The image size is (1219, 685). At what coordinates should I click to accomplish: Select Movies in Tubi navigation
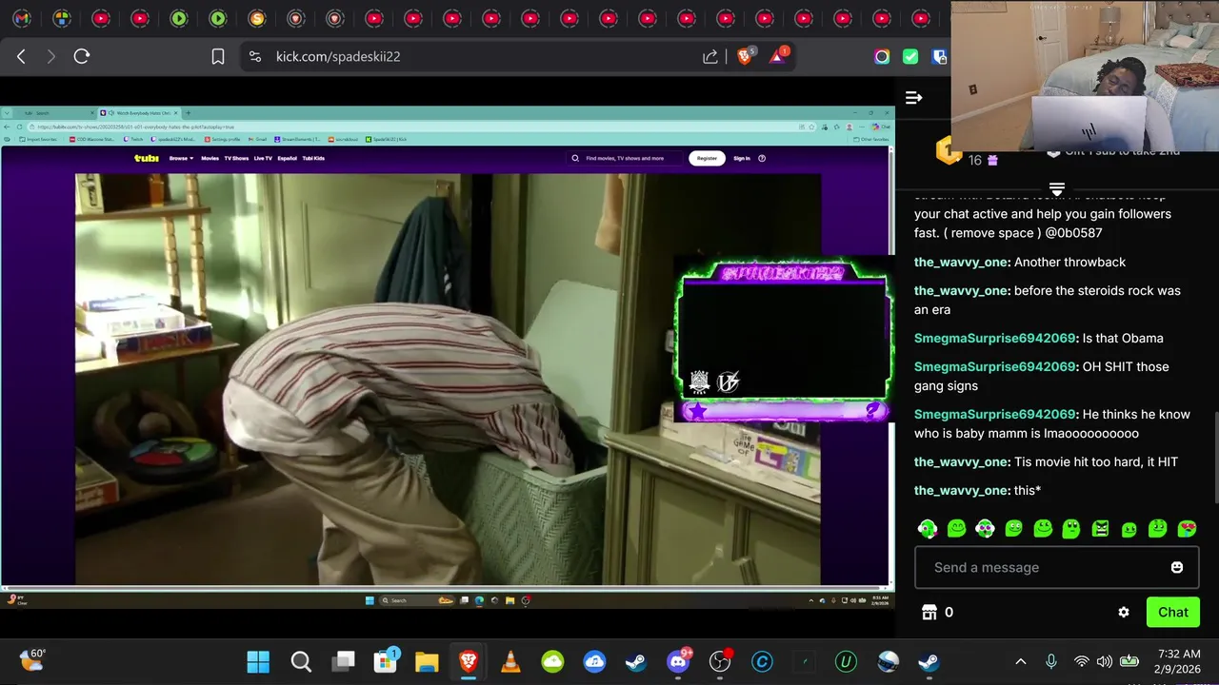click(x=210, y=158)
